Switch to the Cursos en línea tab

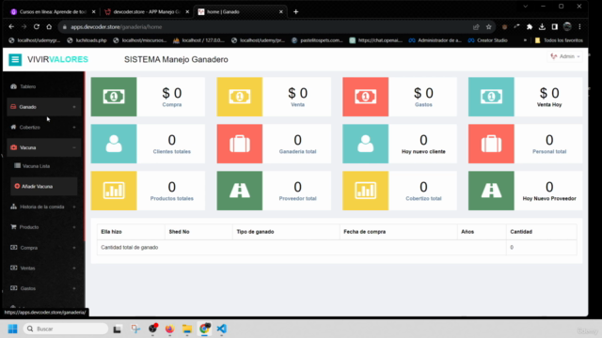(53, 12)
